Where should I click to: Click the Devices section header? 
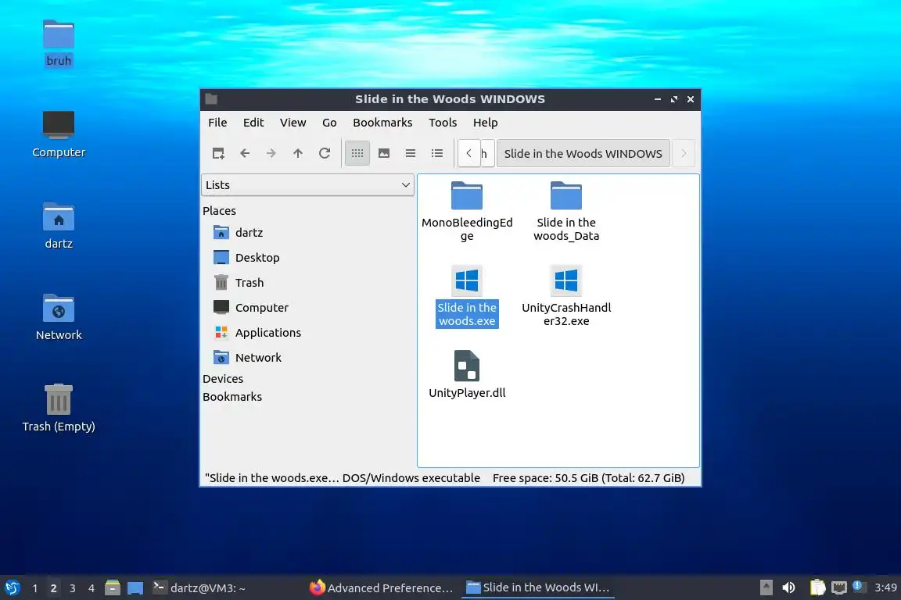pyautogui.click(x=223, y=379)
